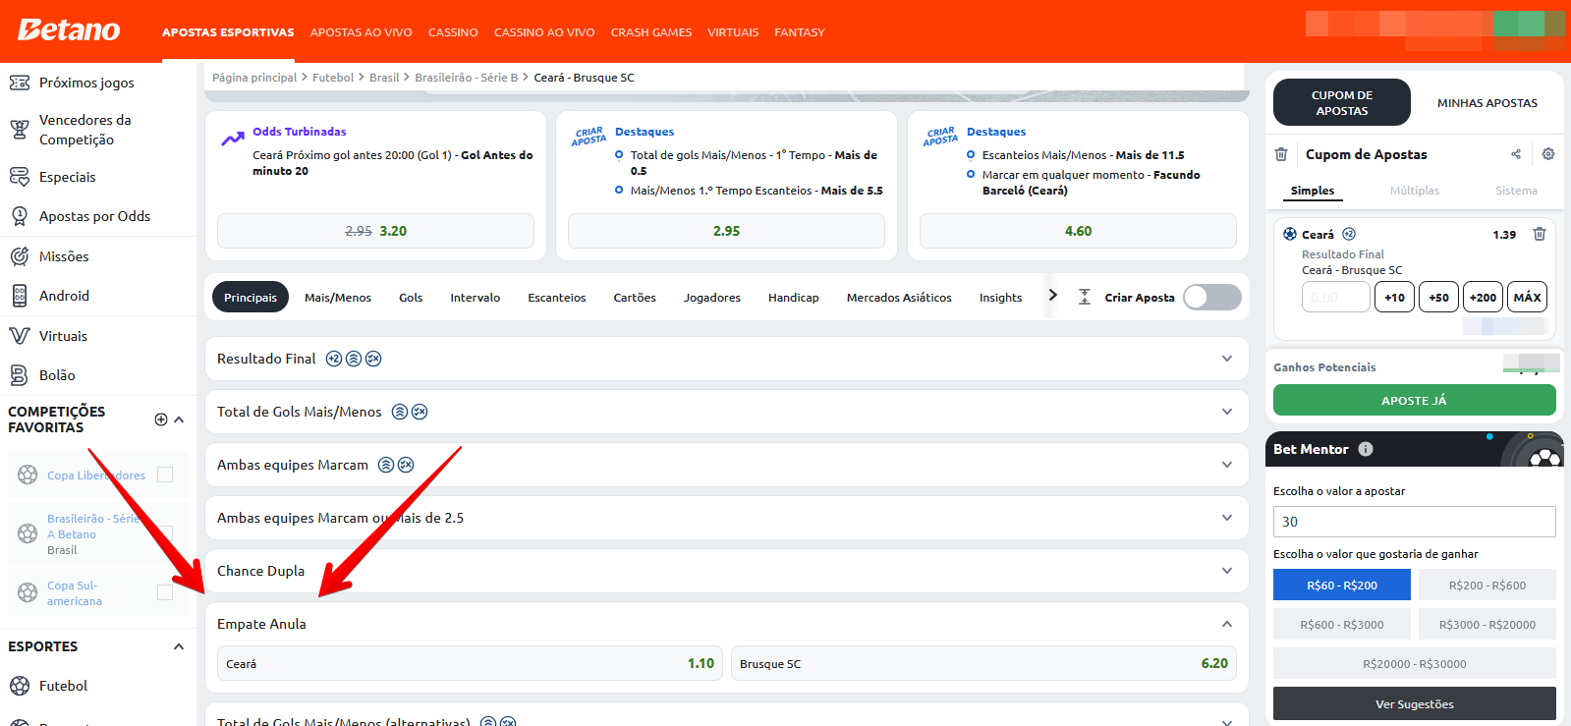Show more market tabs arrow
This screenshot has width=1571, height=726.
point(1052,295)
